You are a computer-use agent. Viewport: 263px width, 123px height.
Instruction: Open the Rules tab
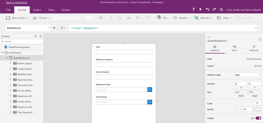pos(234,48)
